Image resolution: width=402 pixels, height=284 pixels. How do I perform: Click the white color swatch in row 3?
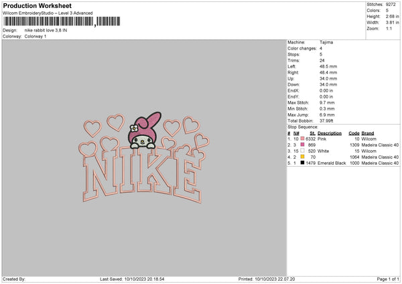click(x=303, y=151)
